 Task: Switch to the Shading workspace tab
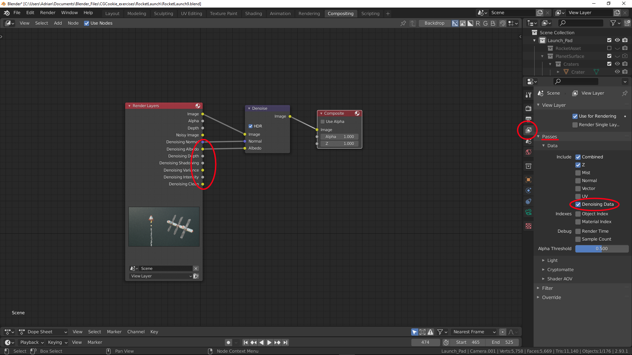253,13
